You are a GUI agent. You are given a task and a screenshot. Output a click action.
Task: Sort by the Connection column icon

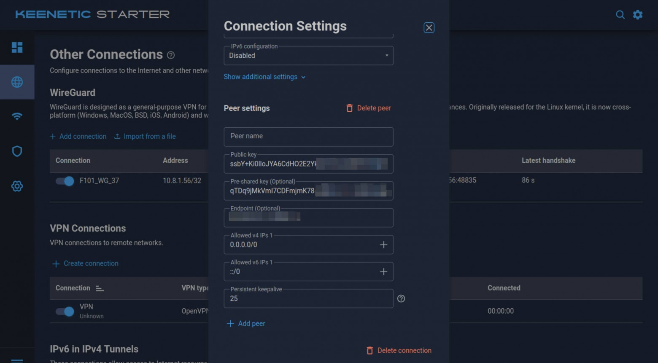tap(100, 288)
